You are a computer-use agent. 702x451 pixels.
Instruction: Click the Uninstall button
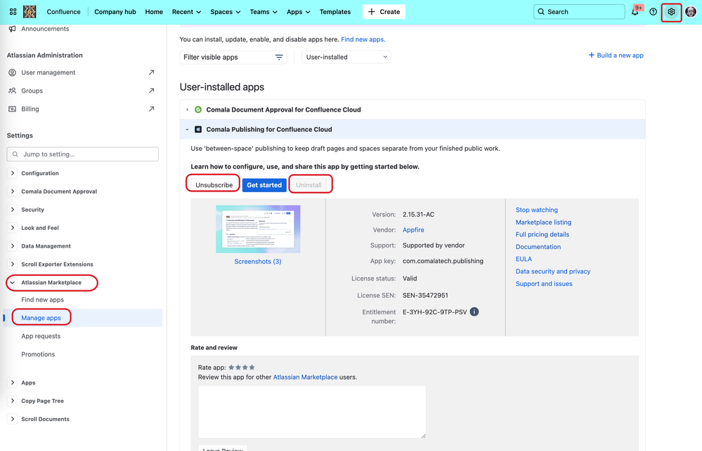point(308,184)
